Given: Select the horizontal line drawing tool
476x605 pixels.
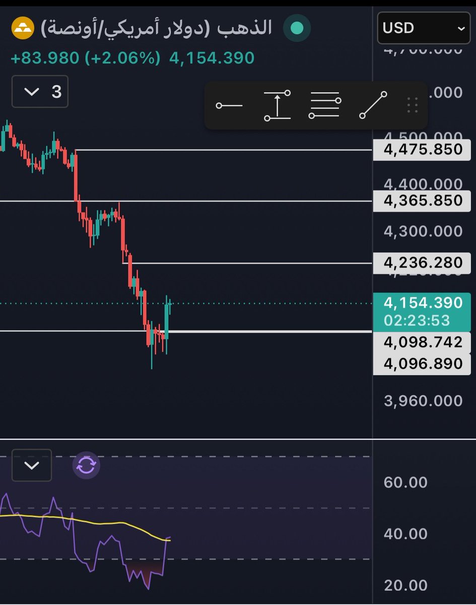Looking at the screenshot, I should point(229,106).
